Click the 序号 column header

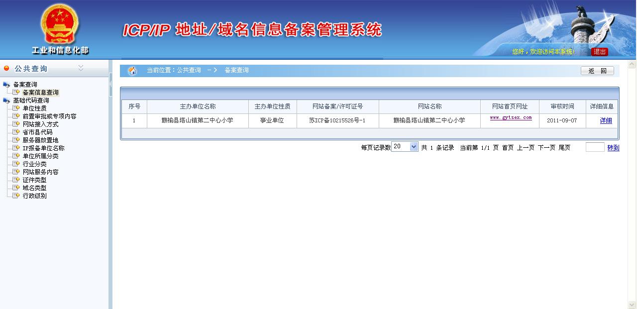point(134,106)
